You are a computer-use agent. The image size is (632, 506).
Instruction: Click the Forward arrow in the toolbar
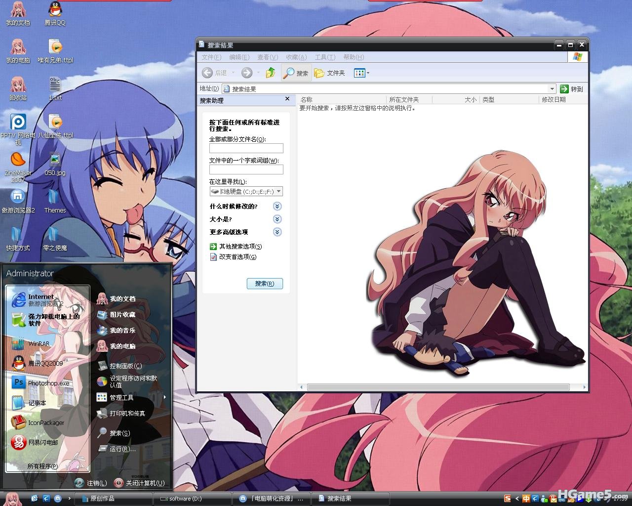247,73
